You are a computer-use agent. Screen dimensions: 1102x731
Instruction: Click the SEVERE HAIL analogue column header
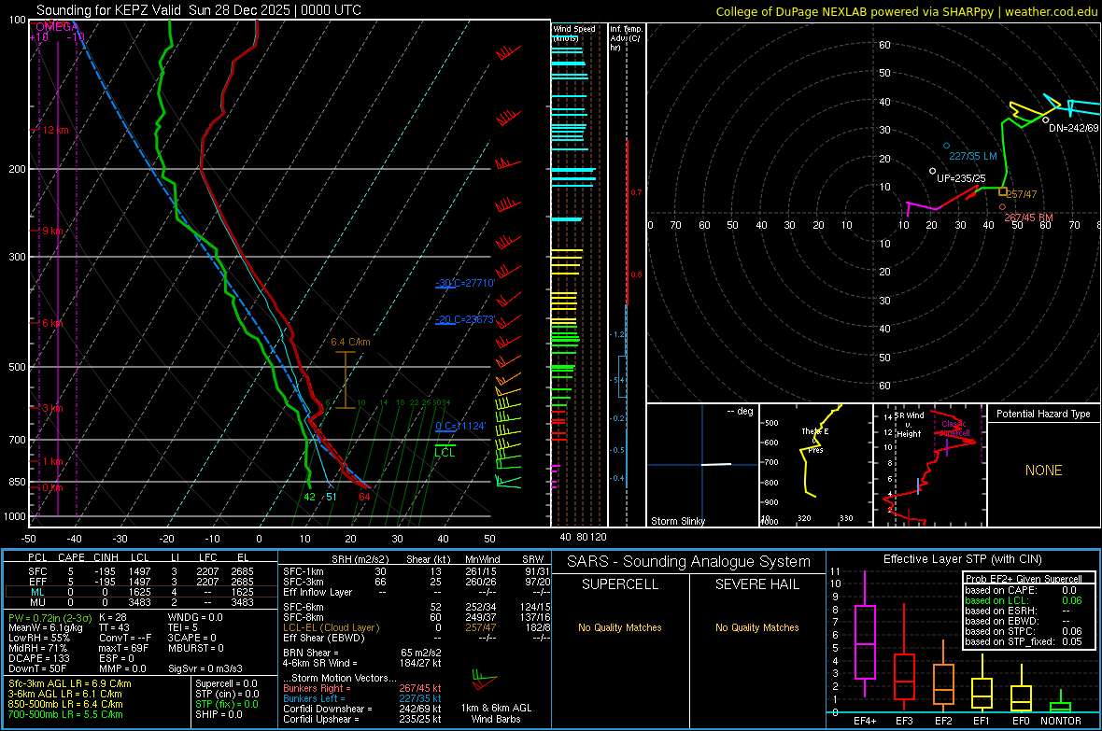(x=756, y=584)
